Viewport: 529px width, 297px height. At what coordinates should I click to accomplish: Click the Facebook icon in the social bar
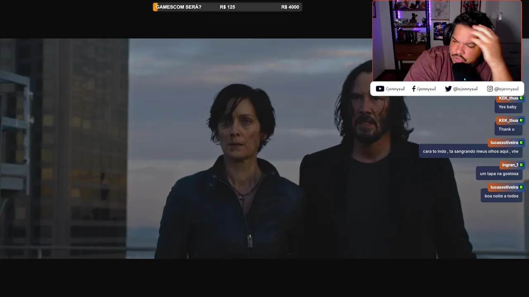tap(414, 89)
